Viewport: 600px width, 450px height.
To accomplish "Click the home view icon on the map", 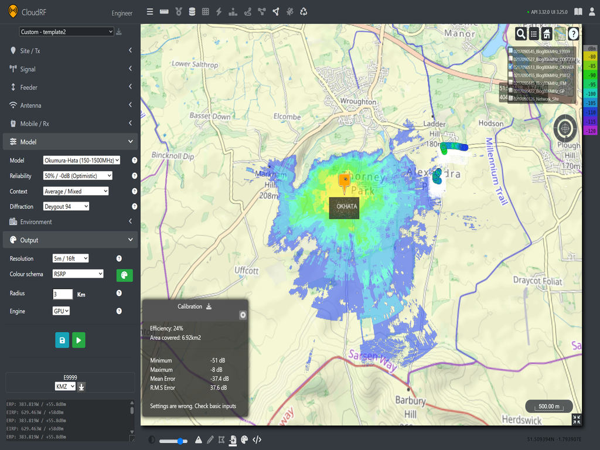I will 546,33.
